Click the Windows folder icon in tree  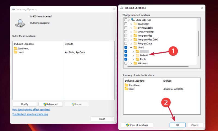135,63
